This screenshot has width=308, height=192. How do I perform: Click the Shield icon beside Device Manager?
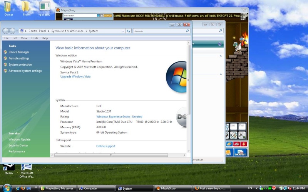click(x=5, y=52)
